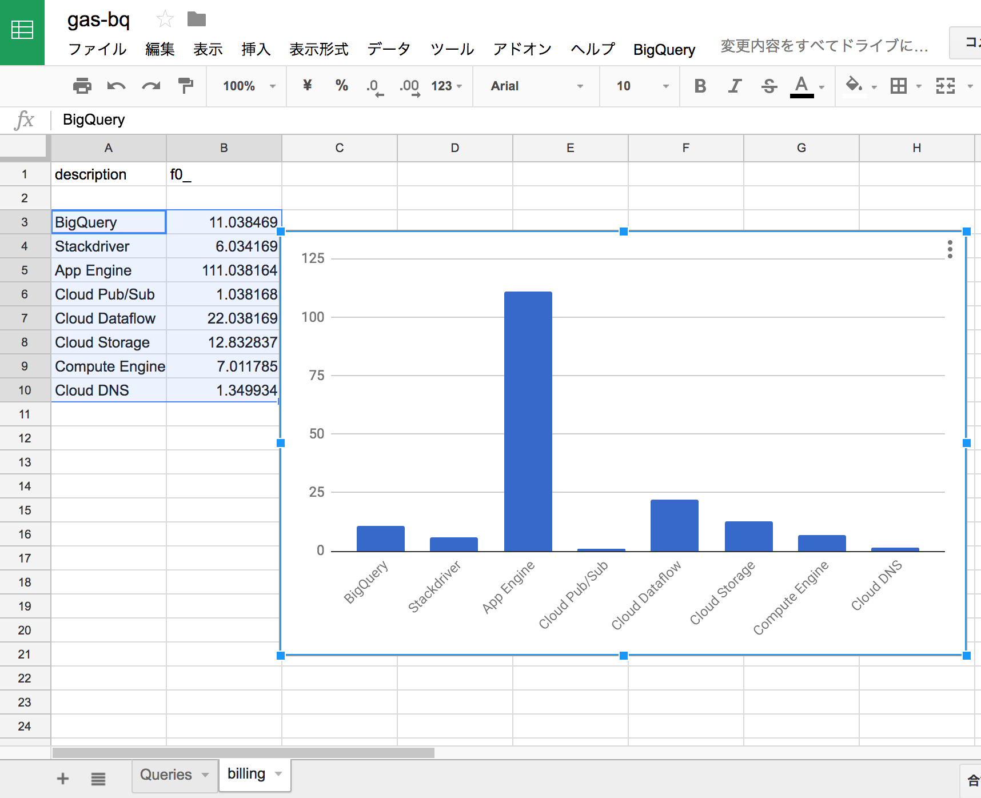981x798 pixels.
Task: Open the 挿入 menu
Action: coord(256,49)
